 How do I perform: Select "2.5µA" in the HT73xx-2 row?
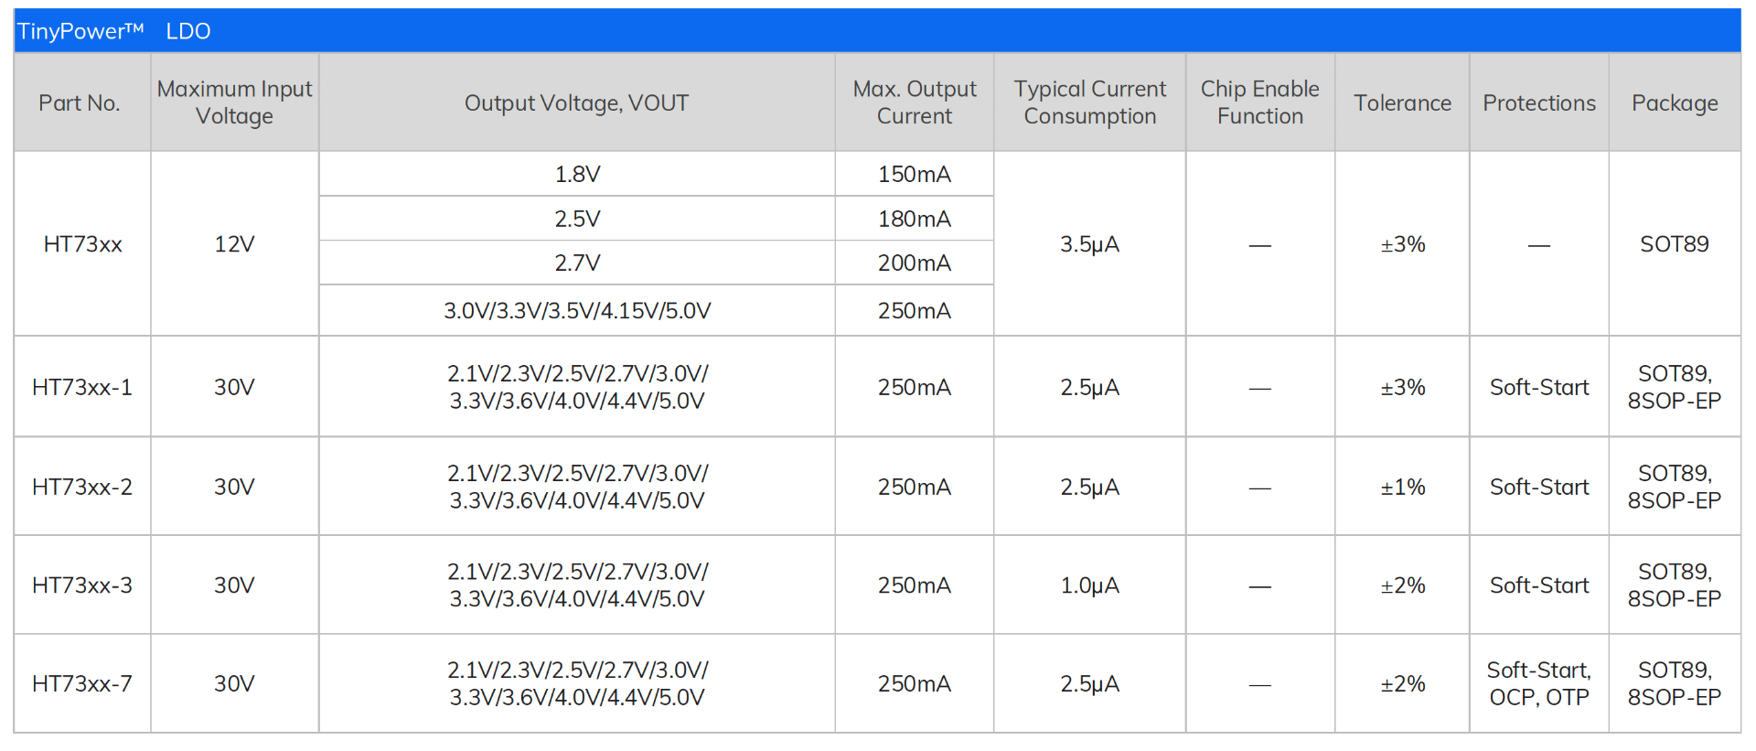pyautogui.click(x=1090, y=487)
